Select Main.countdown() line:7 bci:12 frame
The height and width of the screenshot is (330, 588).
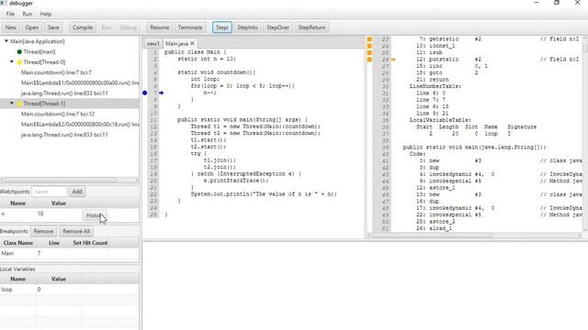click(x=58, y=114)
